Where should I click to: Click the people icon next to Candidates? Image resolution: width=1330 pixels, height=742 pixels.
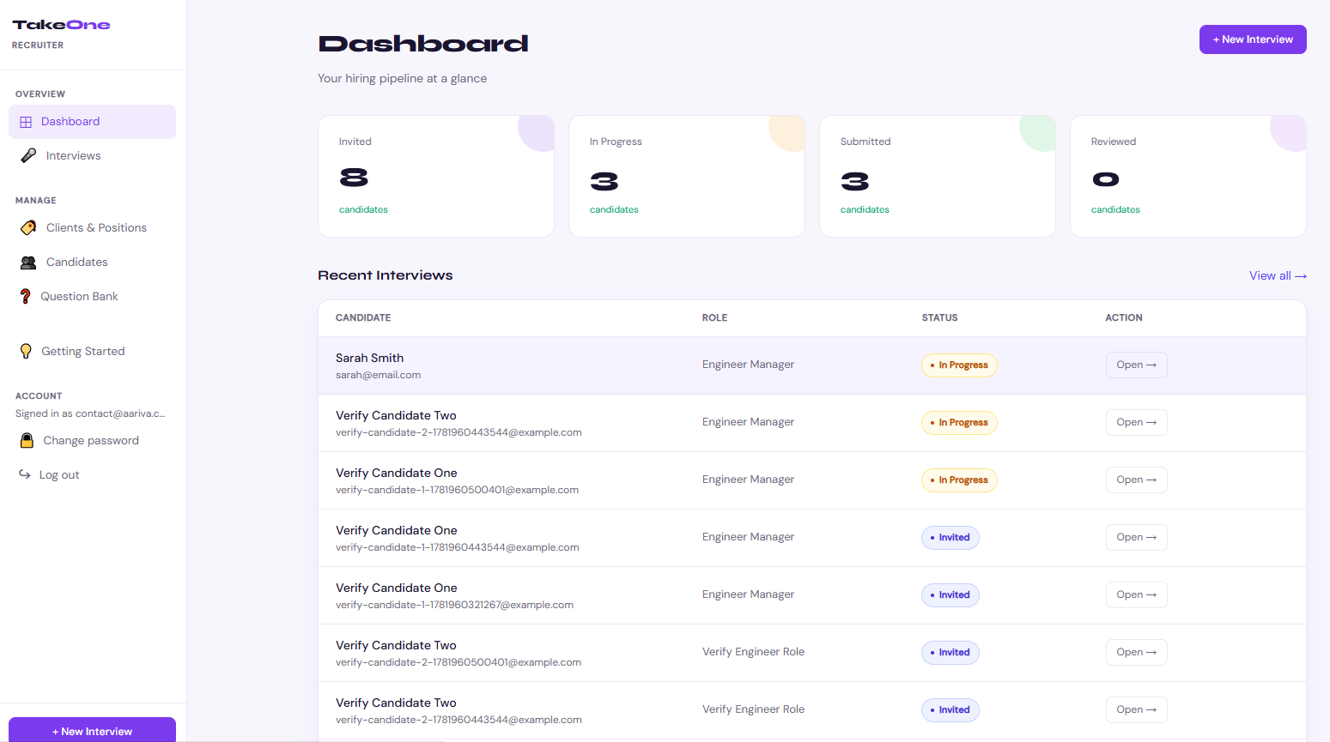point(28,262)
